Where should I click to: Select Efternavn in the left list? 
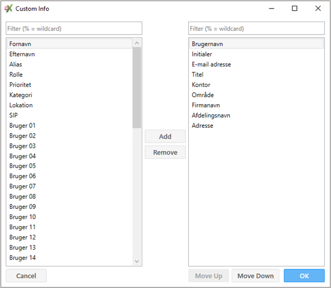tap(70, 54)
